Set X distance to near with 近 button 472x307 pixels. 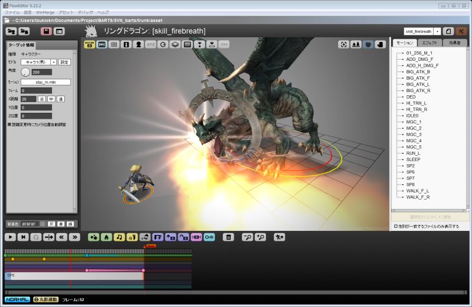[x=42, y=99]
